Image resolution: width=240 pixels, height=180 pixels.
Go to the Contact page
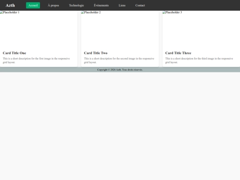point(140,5)
